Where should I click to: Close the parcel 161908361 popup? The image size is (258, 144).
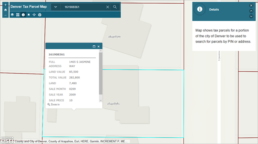[x=98, y=47]
